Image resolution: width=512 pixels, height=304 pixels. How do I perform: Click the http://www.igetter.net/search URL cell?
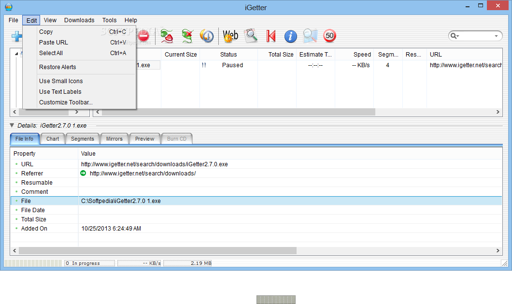pos(465,65)
